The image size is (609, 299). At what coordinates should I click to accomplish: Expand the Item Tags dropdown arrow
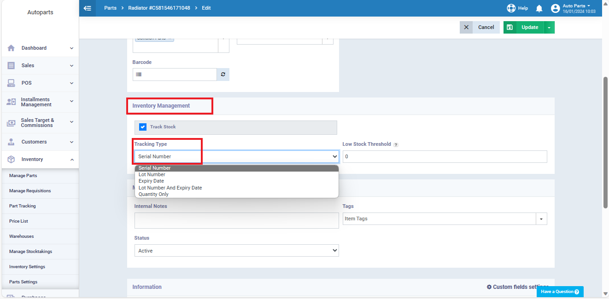click(x=541, y=219)
